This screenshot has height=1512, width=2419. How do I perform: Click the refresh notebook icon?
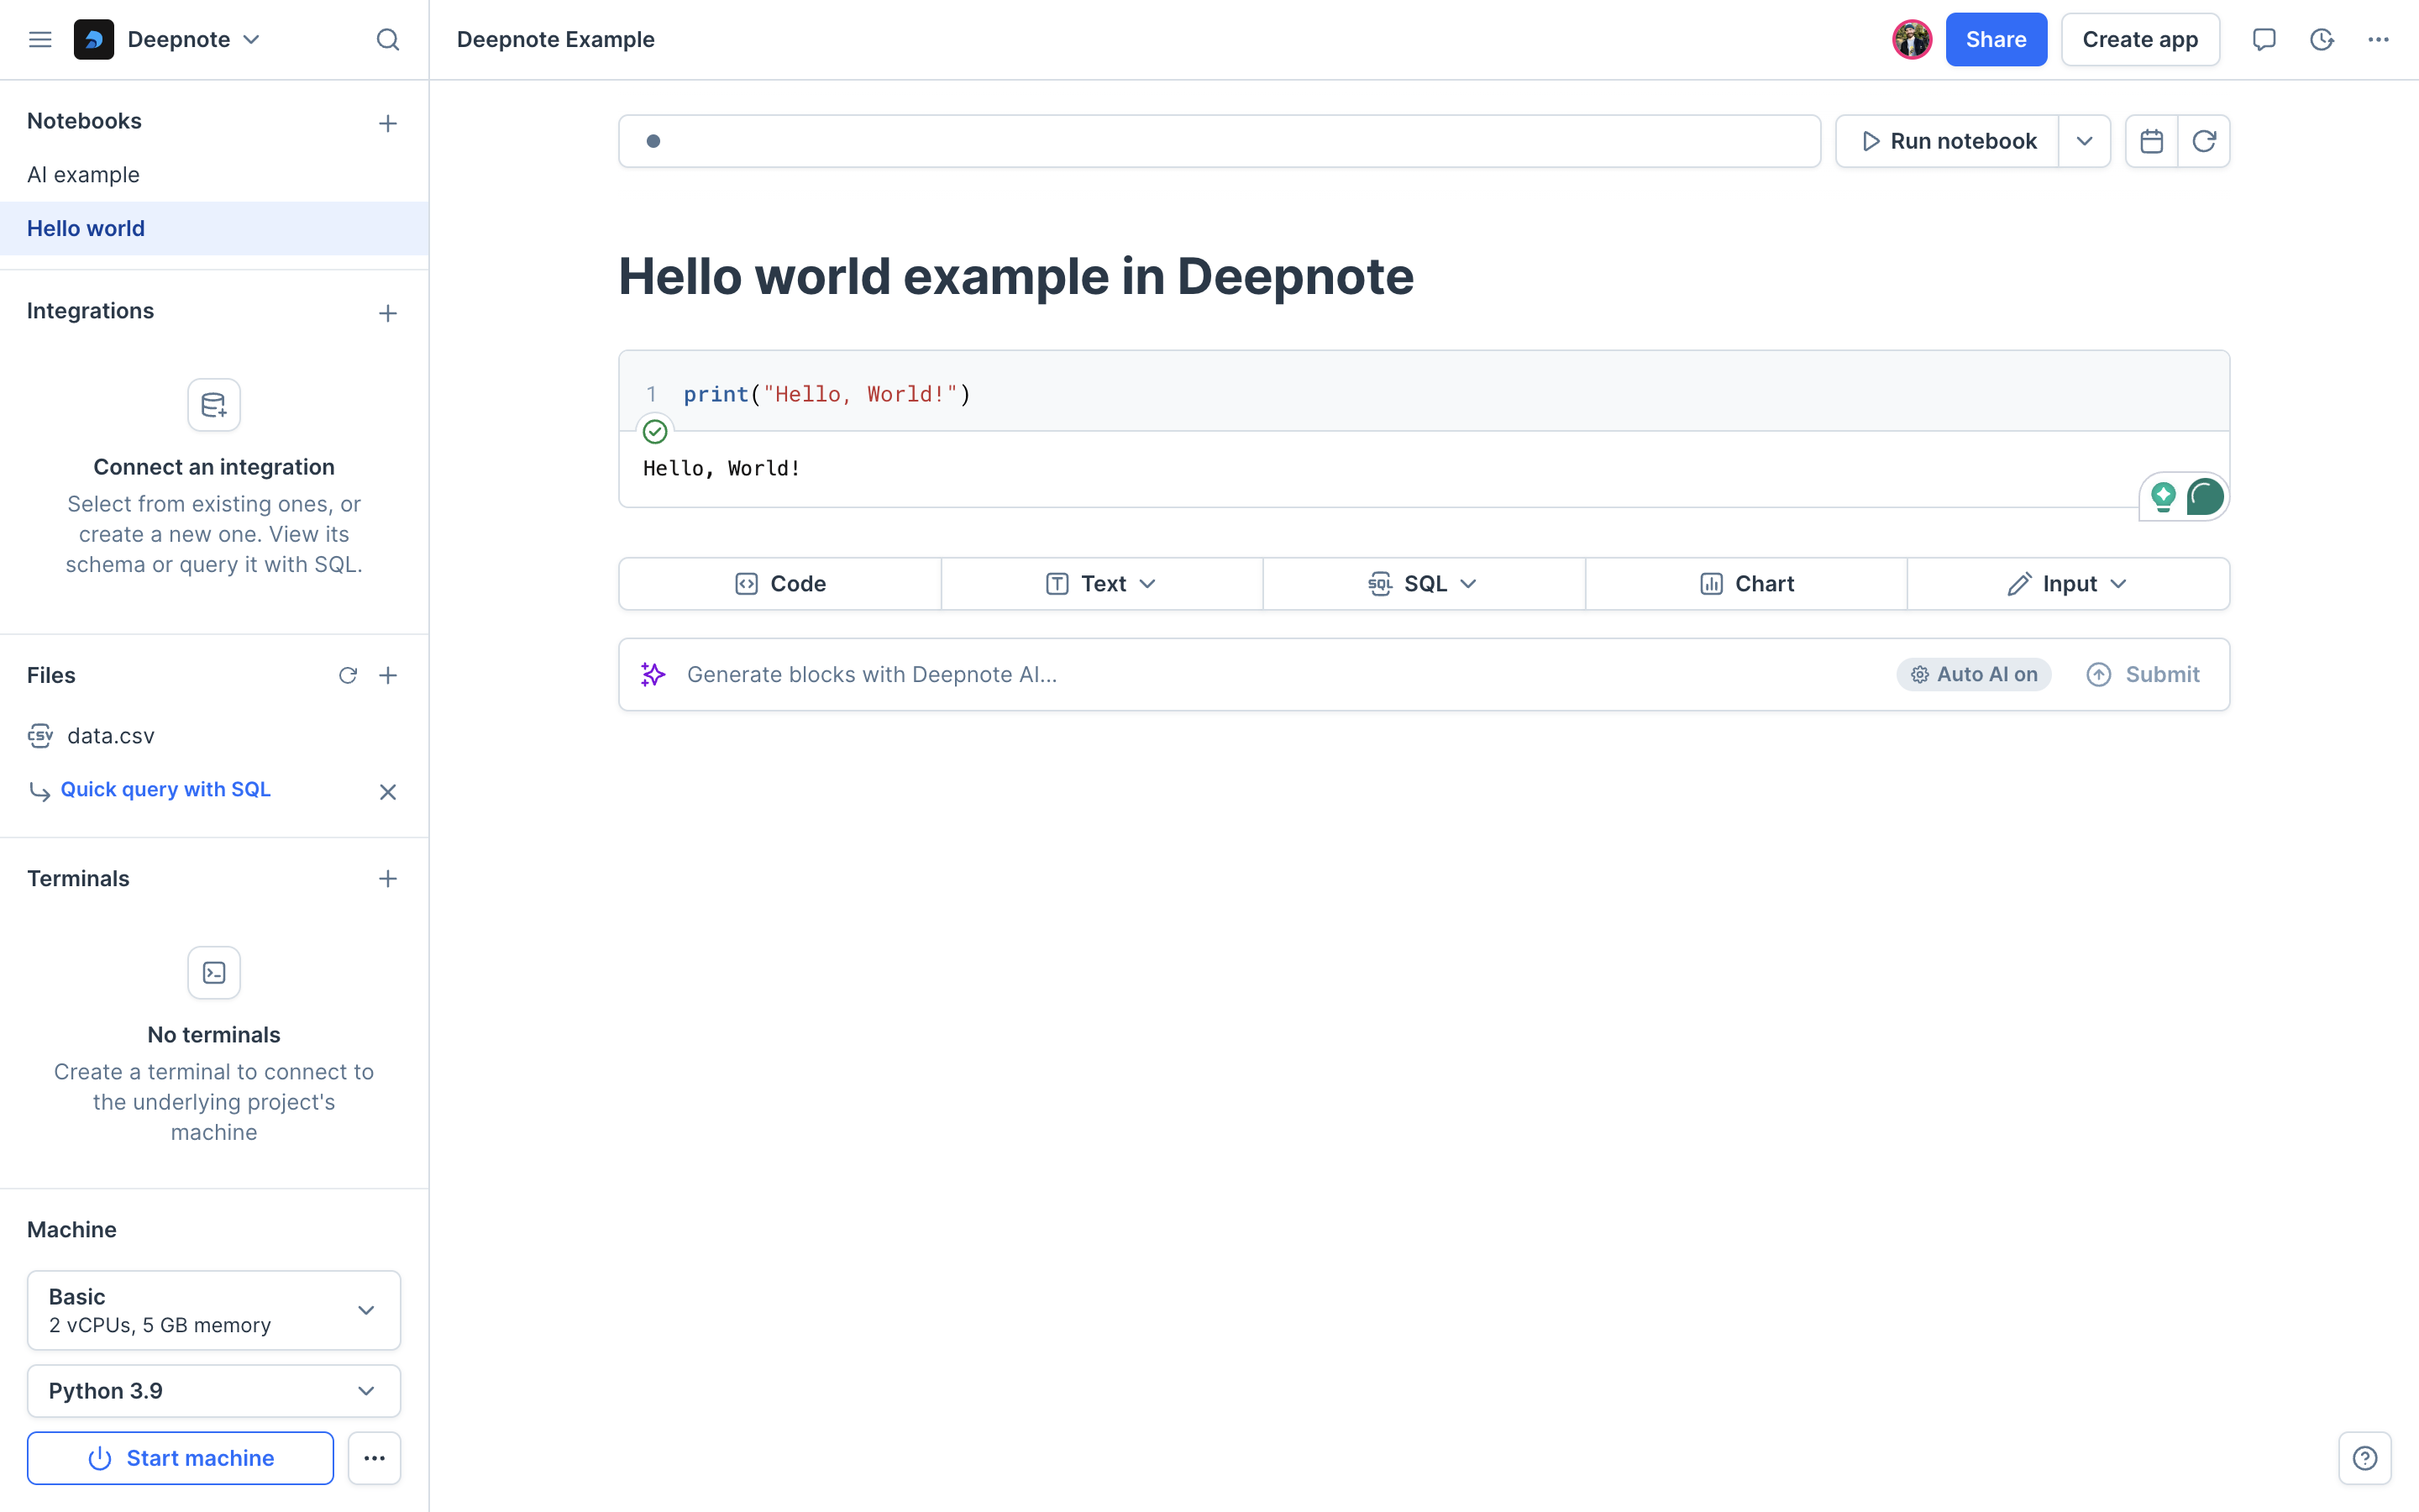click(x=2203, y=141)
